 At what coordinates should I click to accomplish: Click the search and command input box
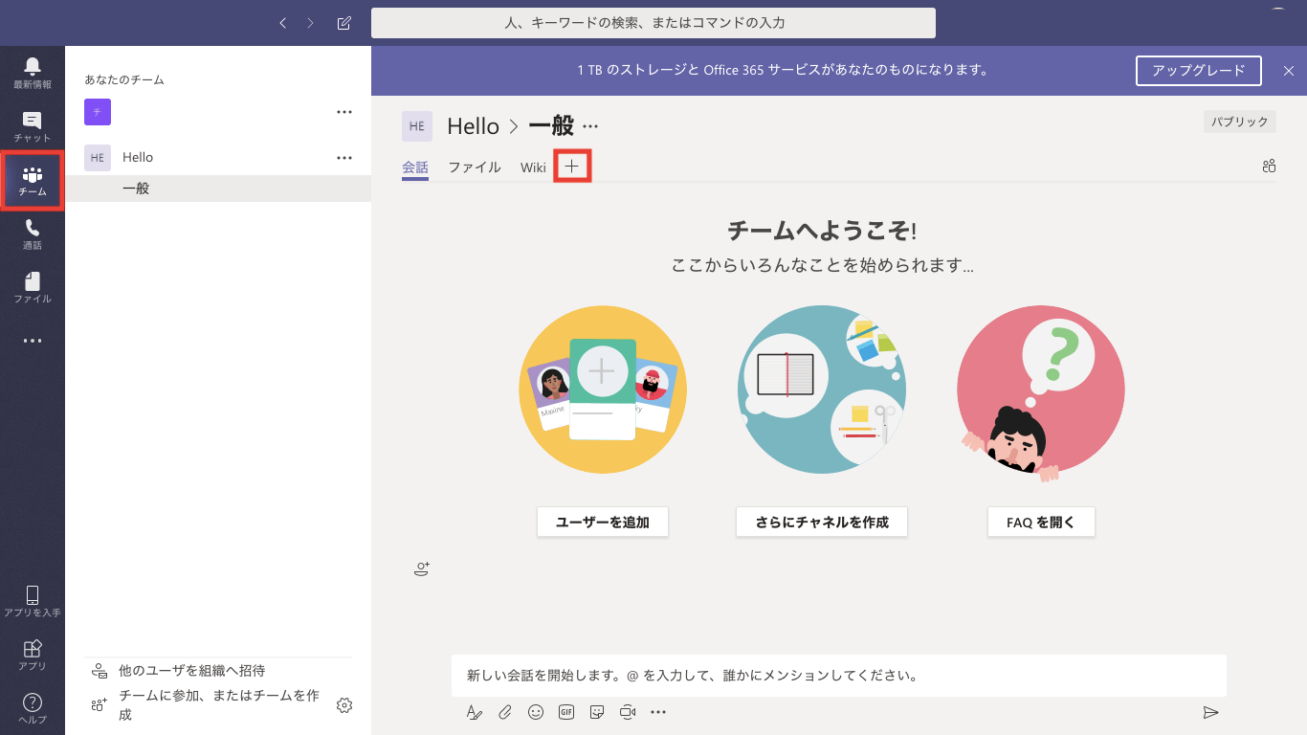click(653, 23)
